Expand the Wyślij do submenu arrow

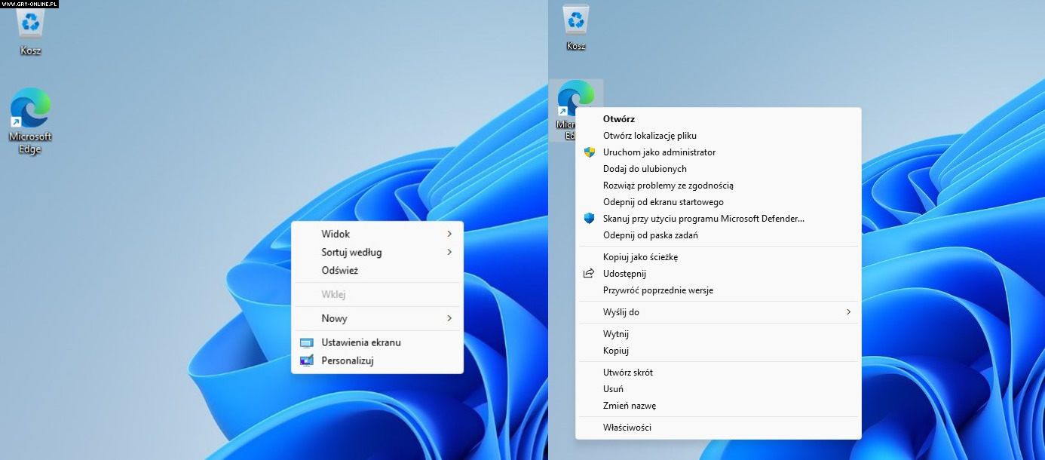click(x=848, y=312)
